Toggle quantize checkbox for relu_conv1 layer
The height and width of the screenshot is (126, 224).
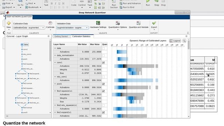point(104,77)
